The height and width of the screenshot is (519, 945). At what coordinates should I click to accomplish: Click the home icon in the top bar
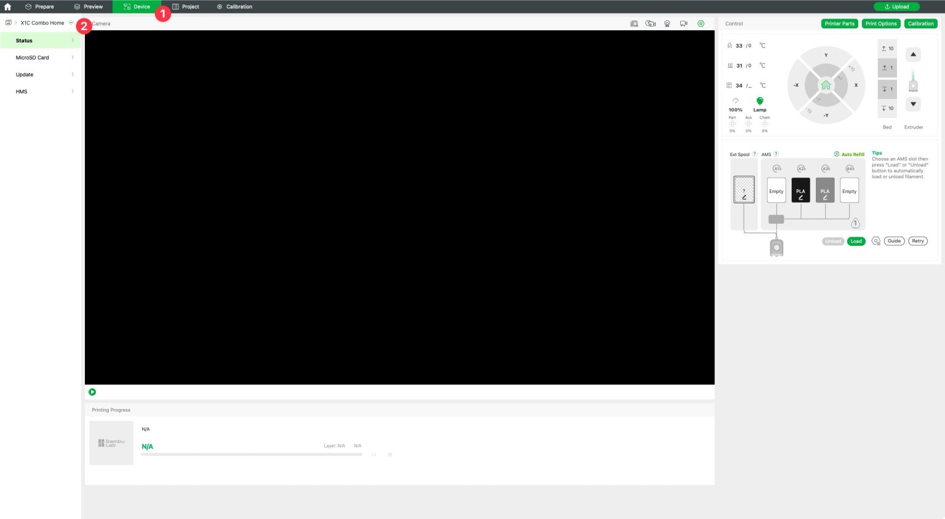point(7,7)
